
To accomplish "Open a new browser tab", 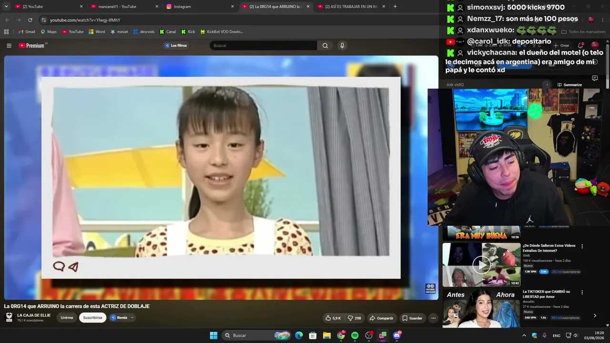I will 395,7.
